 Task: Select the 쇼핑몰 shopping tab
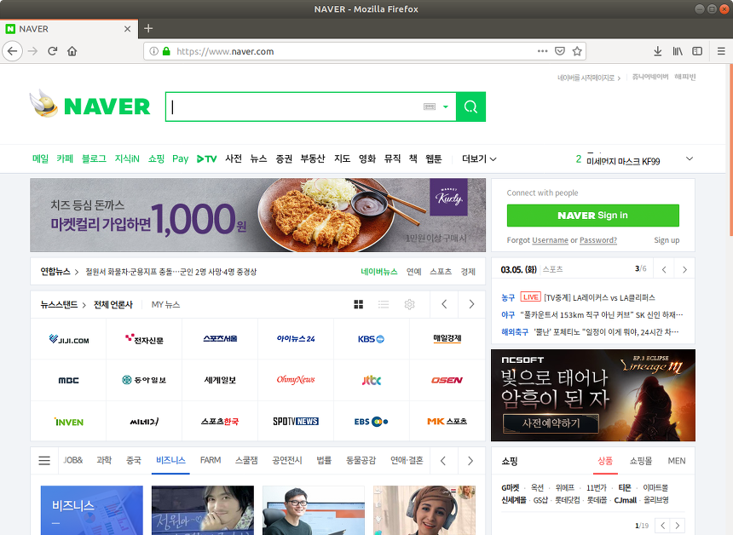[640, 461]
